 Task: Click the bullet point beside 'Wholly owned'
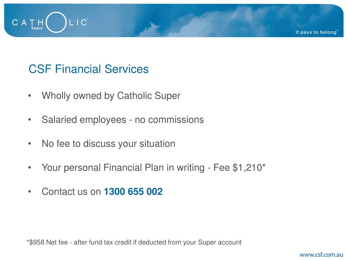[x=30, y=96]
